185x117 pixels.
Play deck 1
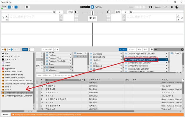59,12
